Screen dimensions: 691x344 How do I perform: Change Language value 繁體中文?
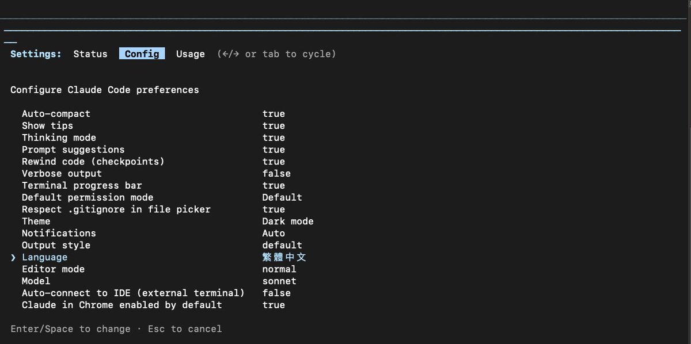click(x=284, y=257)
